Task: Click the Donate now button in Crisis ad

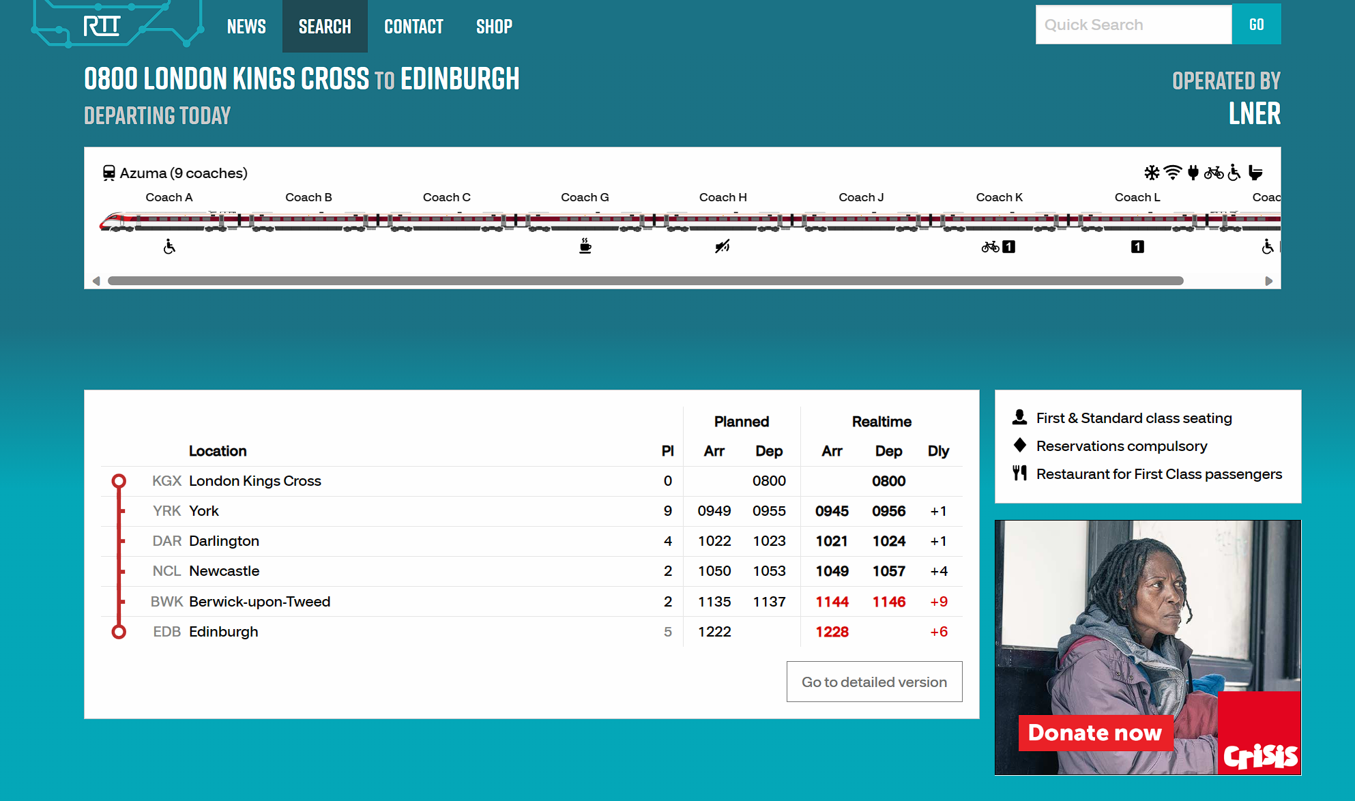Action: pyautogui.click(x=1095, y=733)
